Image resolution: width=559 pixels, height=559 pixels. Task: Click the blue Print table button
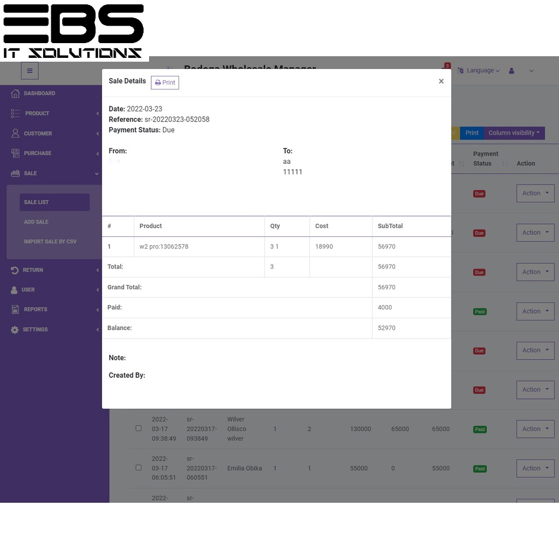point(472,133)
